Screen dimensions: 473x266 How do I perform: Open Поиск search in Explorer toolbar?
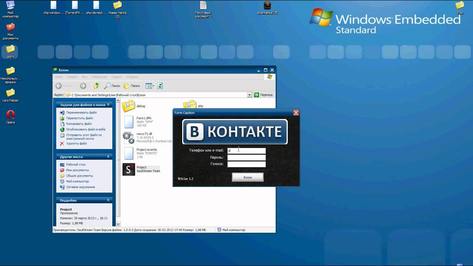[112, 86]
